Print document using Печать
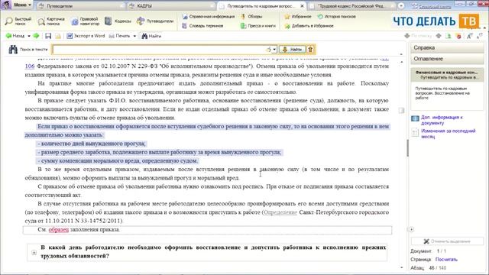 (119, 36)
